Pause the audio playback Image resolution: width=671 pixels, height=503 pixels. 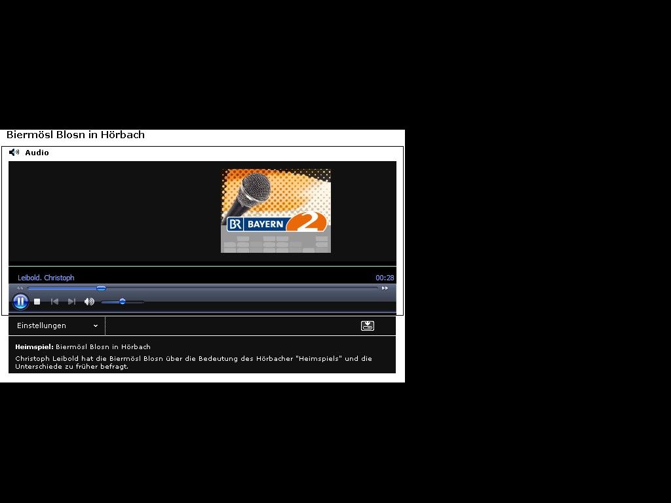20,301
